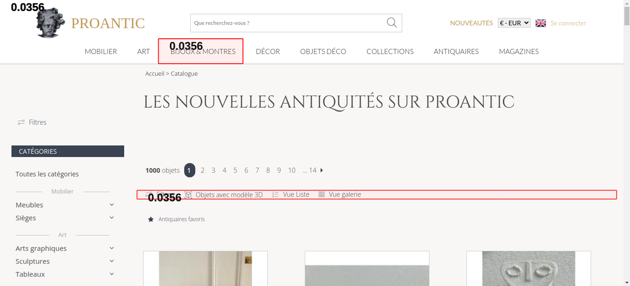Open the MOBILIER menu

101,51
